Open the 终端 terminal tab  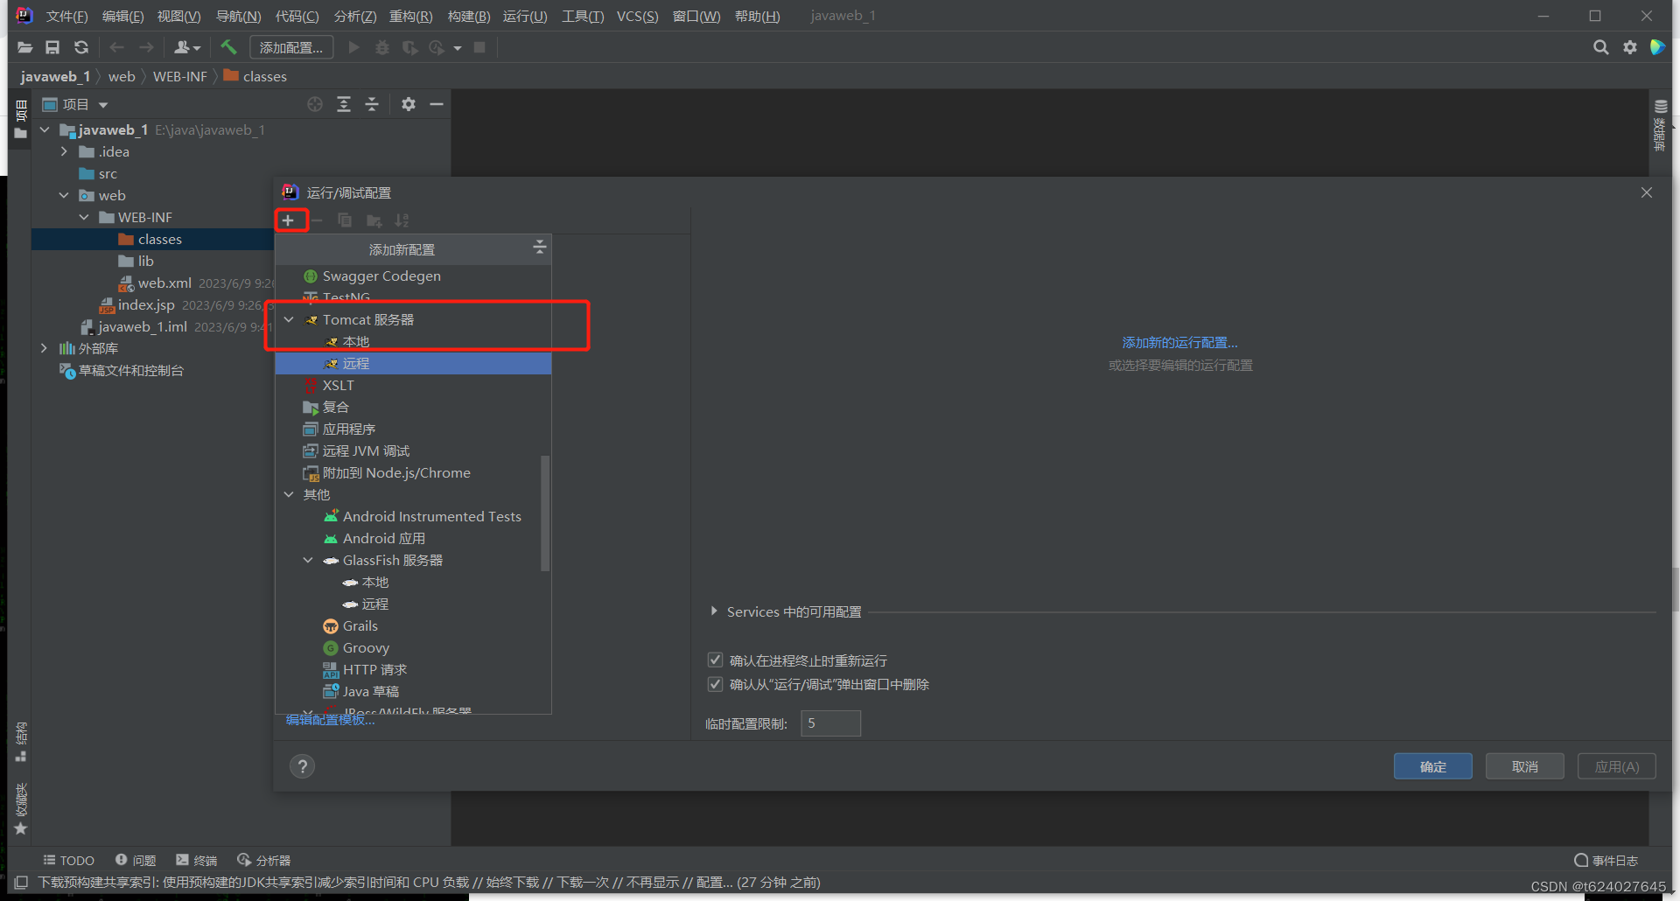coord(196,861)
